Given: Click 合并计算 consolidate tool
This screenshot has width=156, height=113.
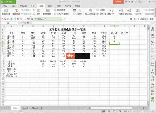Looking at the screenshot, I should [101, 14].
